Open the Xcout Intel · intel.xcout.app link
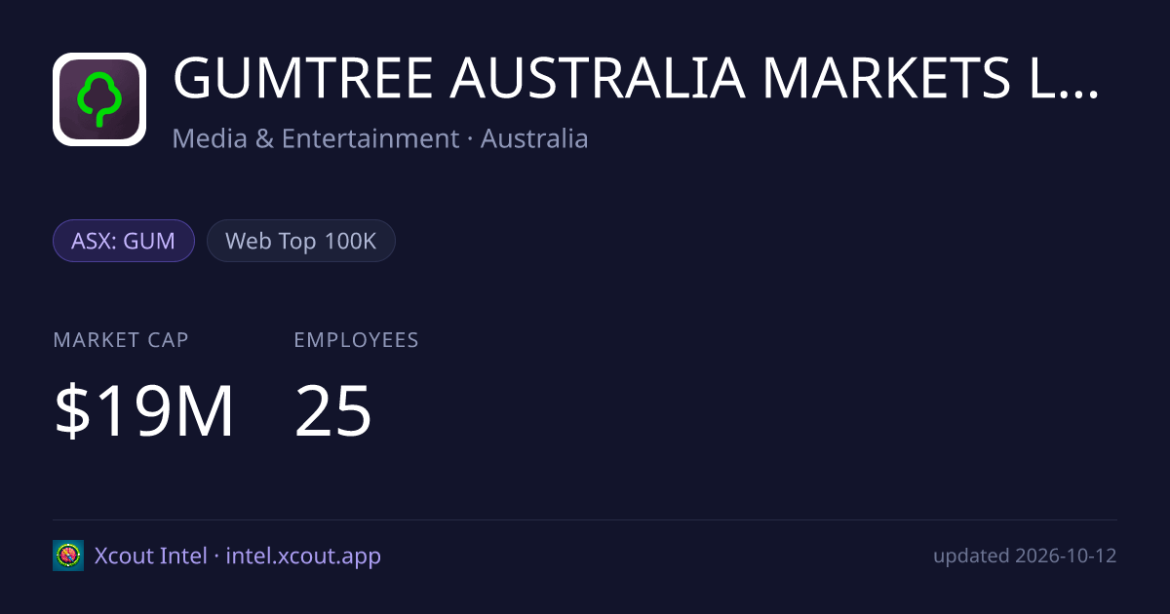Image resolution: width=1170 pixels, height=614 pixels. coord(238,556)
